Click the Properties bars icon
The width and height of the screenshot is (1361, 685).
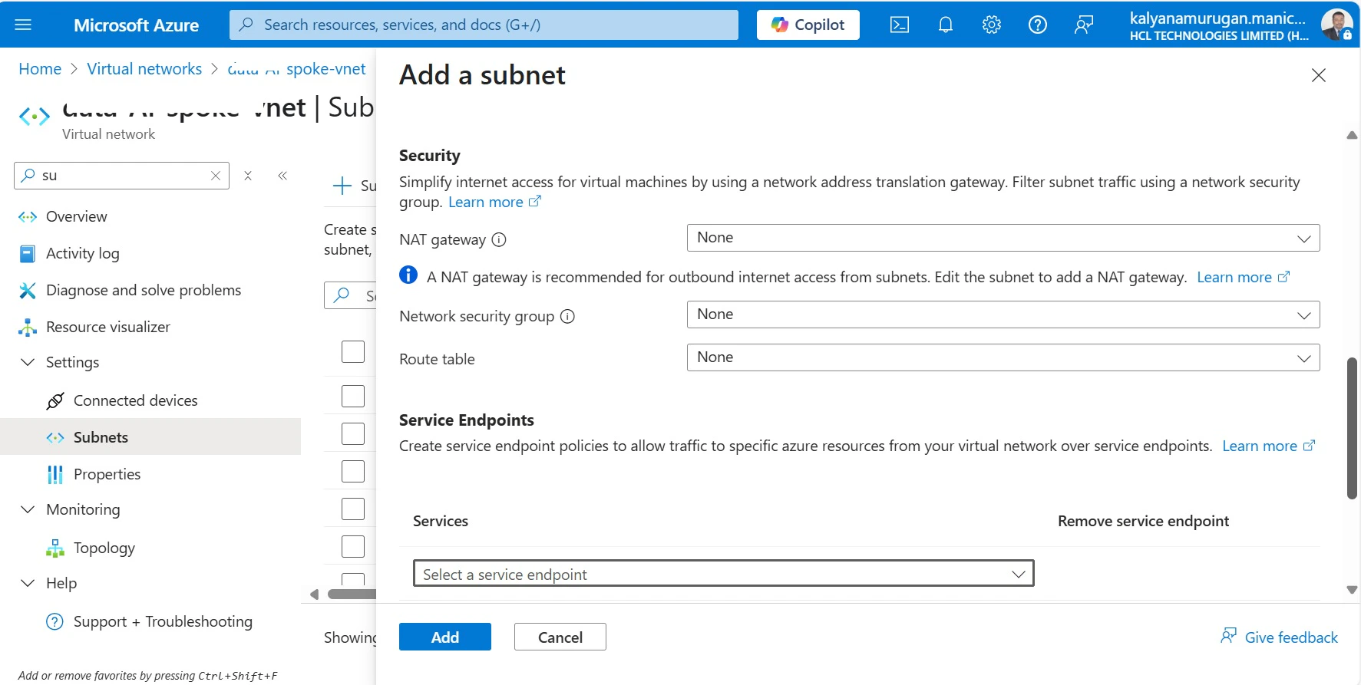coord(55,475)
